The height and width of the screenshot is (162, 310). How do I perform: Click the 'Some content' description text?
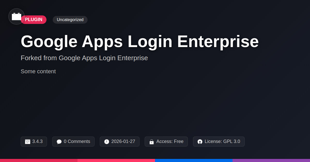click(x=38, y=71)
